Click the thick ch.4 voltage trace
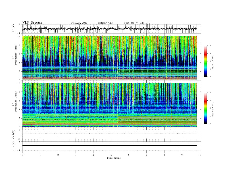 109,146
